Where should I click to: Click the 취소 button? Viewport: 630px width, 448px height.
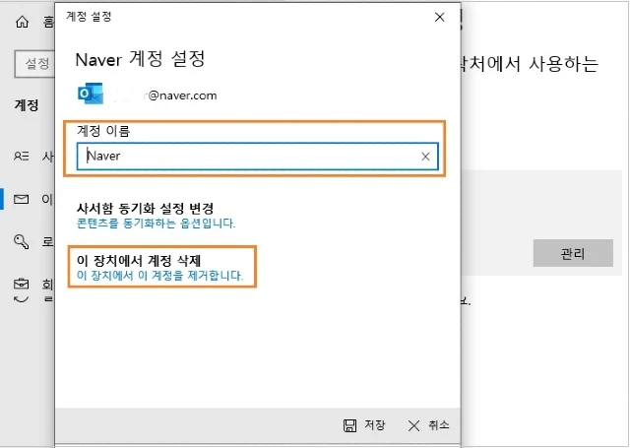[429, 426]
